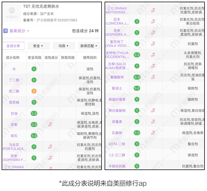207x191 pixels.
Task: Click the 1-2 safety badge for 膨润土
Action: pos(137,88)
